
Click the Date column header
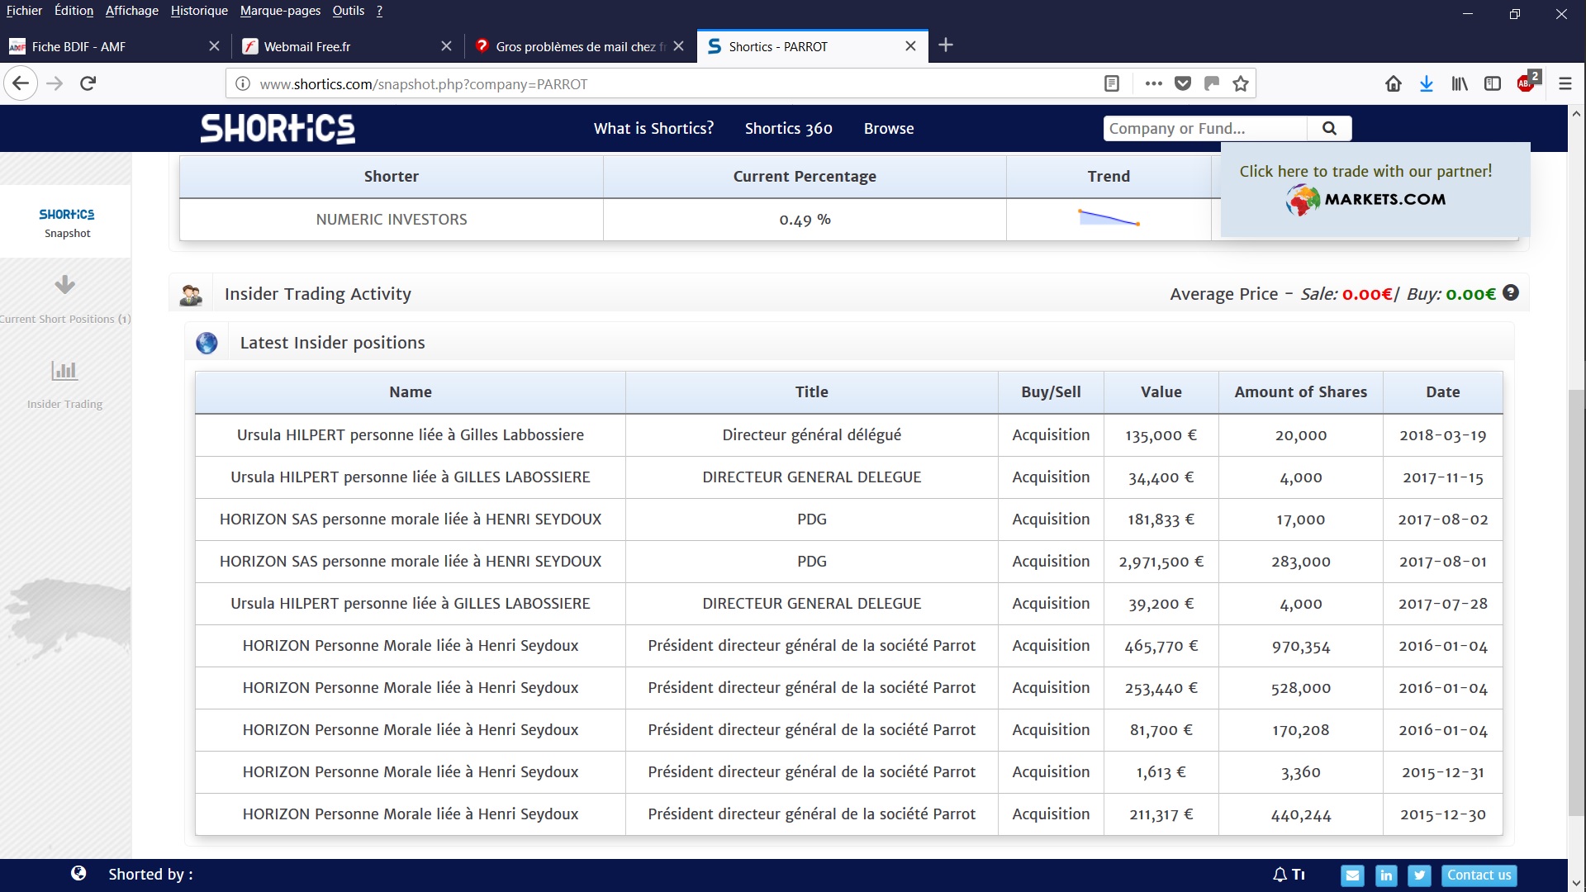point(1442,392)
